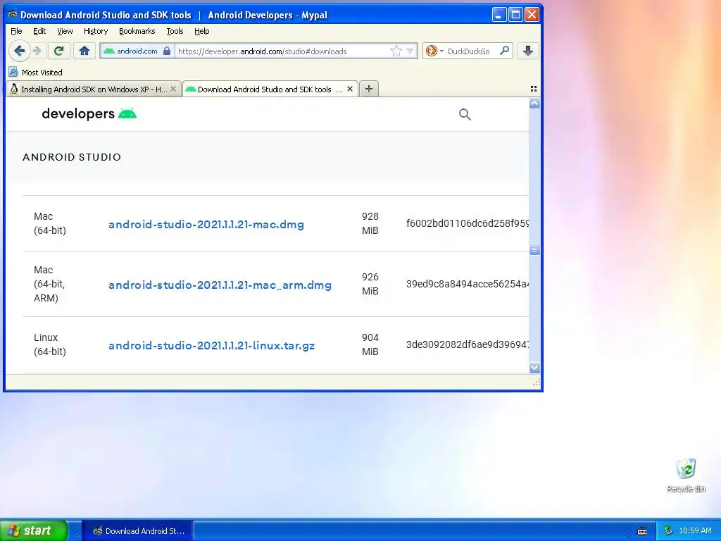
Task: Download android-studio-2021.1.1.21-linux.tar.gz
Action: point(211,346)
